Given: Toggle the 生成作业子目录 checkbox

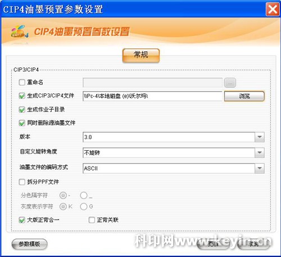Looking at the screenshot, I should click(22, 110).
